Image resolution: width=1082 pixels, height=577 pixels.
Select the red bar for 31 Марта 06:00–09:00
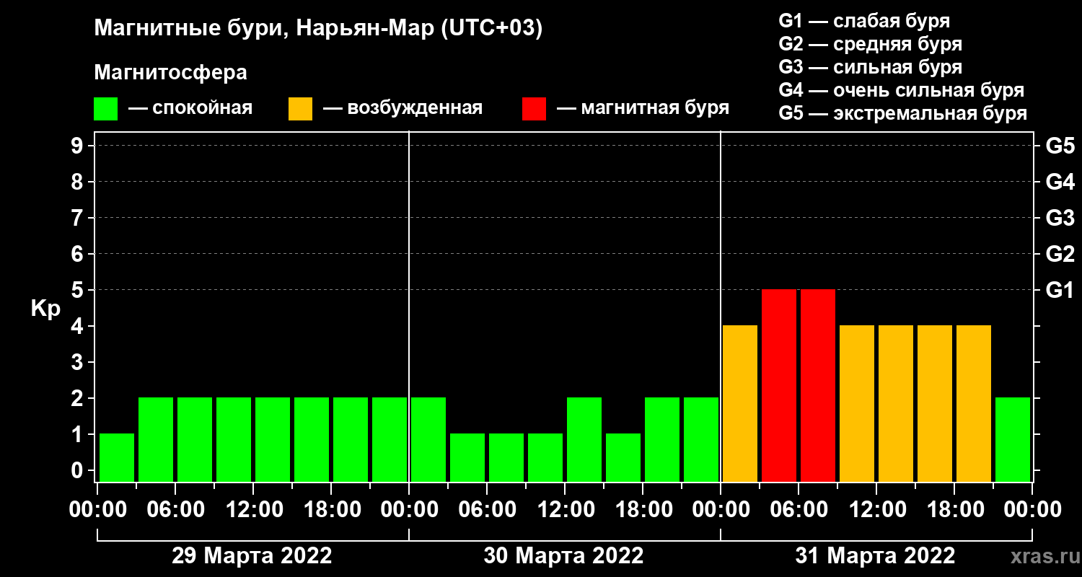click(818, 385)
